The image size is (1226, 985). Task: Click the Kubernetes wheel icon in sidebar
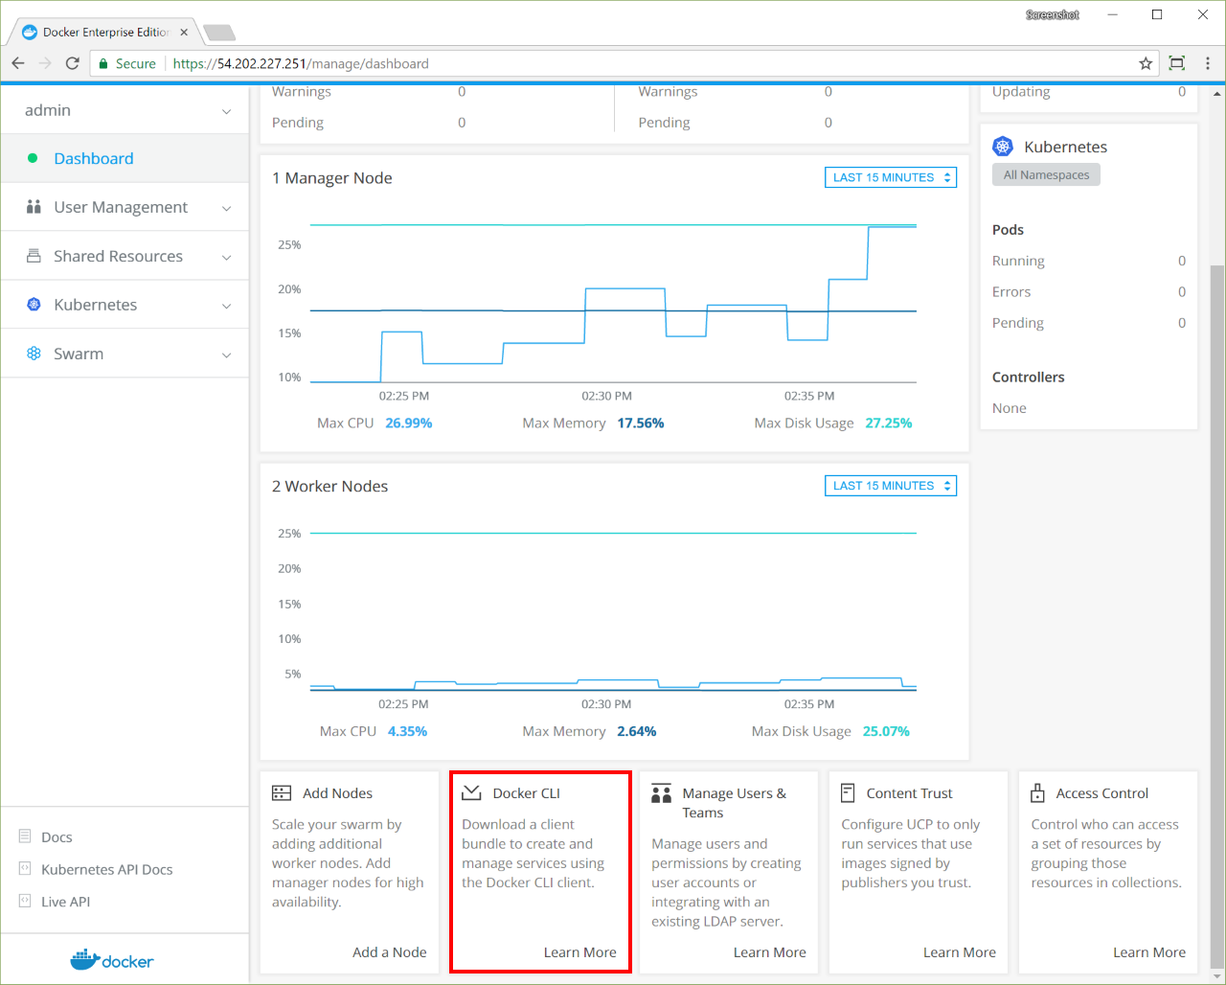click(x=34, y=305)
